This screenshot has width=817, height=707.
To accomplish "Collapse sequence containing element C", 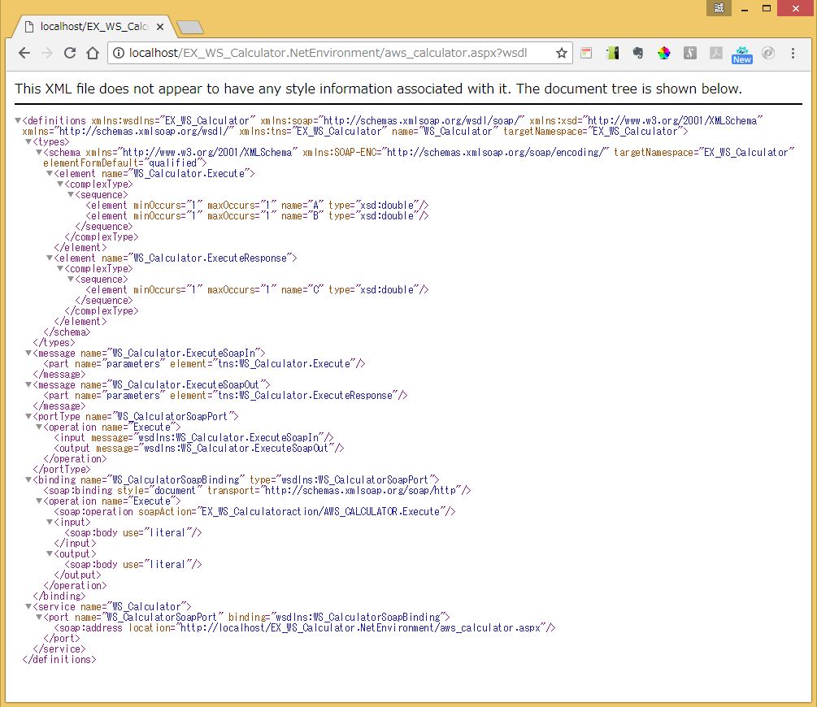I will point(71,279).
